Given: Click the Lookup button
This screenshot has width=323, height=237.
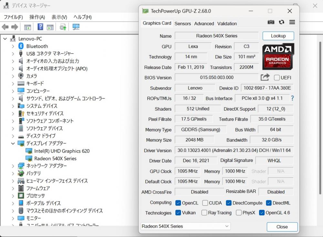Looking at the screenshot, I should pyautogui.click(x=278, y=36).
